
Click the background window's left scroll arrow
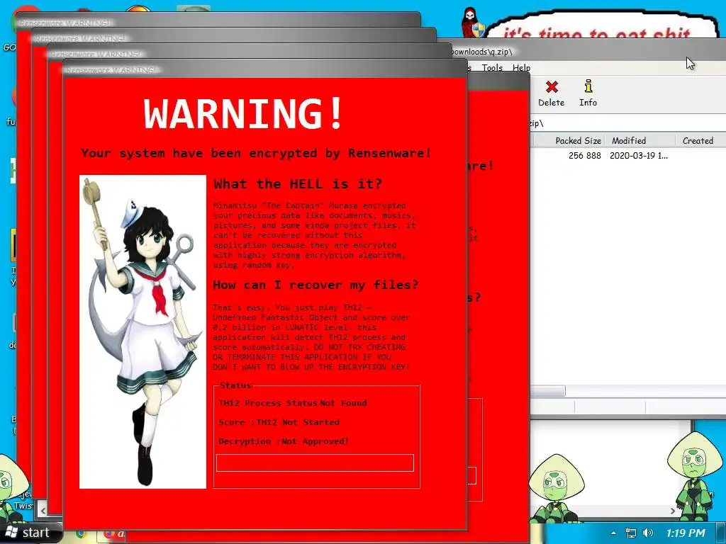coord(43,511)
